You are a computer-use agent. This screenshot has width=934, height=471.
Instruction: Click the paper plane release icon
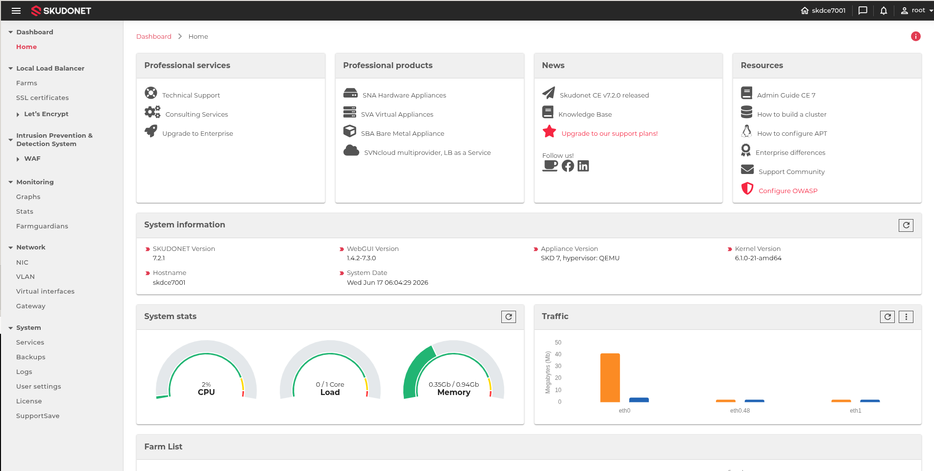pos(549,93)
